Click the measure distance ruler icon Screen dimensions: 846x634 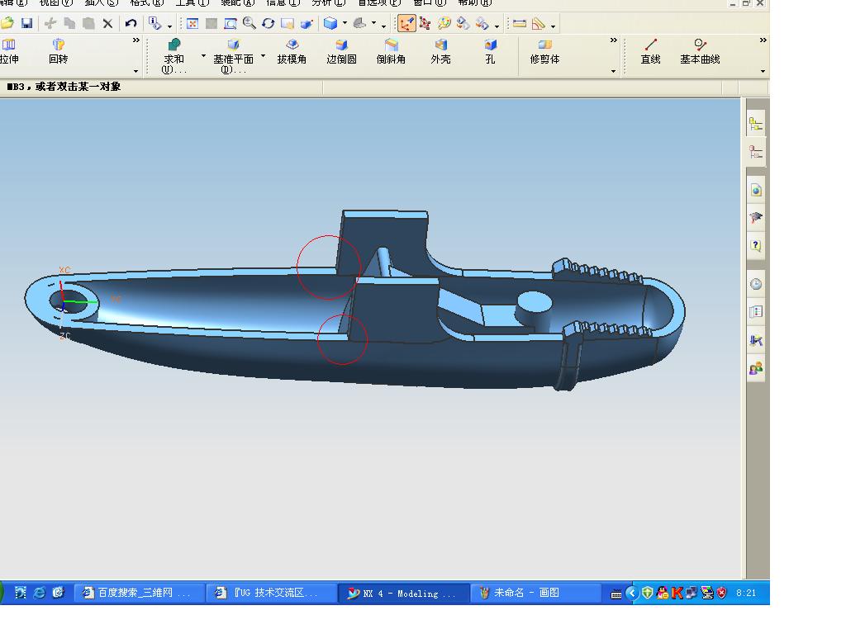point(520,23)
